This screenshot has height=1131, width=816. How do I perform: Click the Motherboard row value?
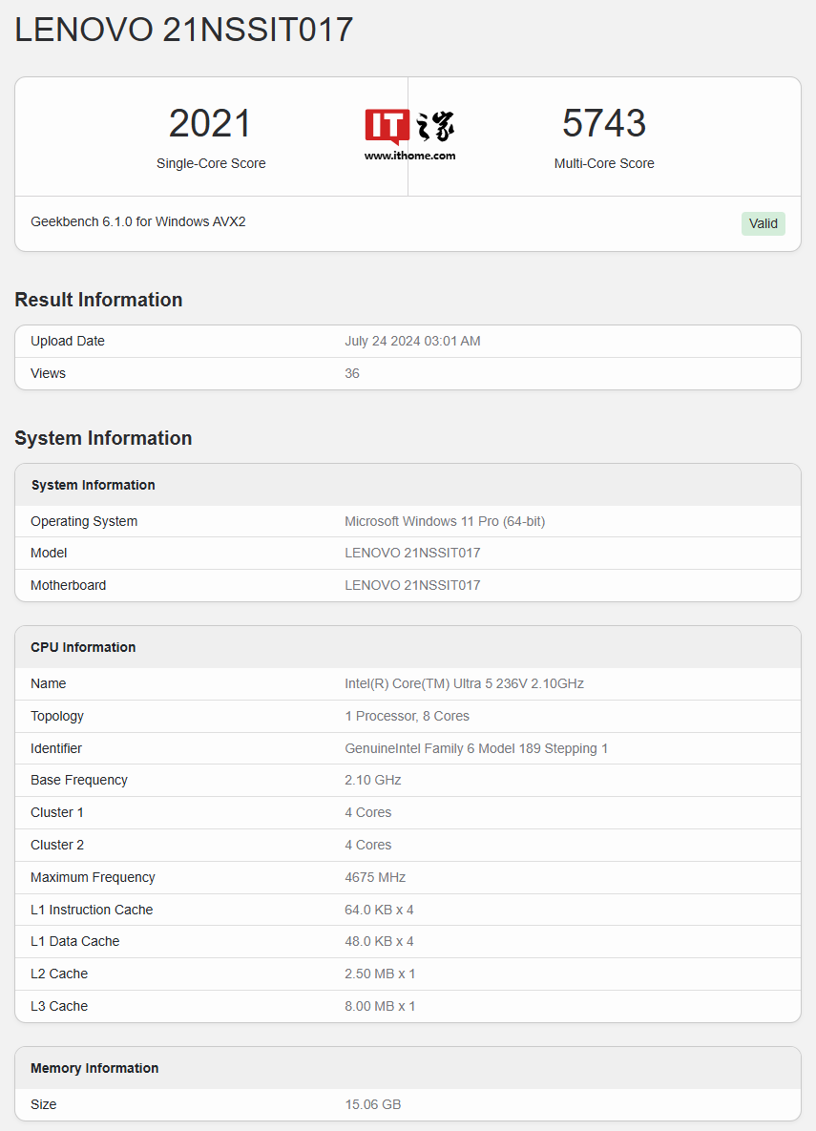pos(412,585)
